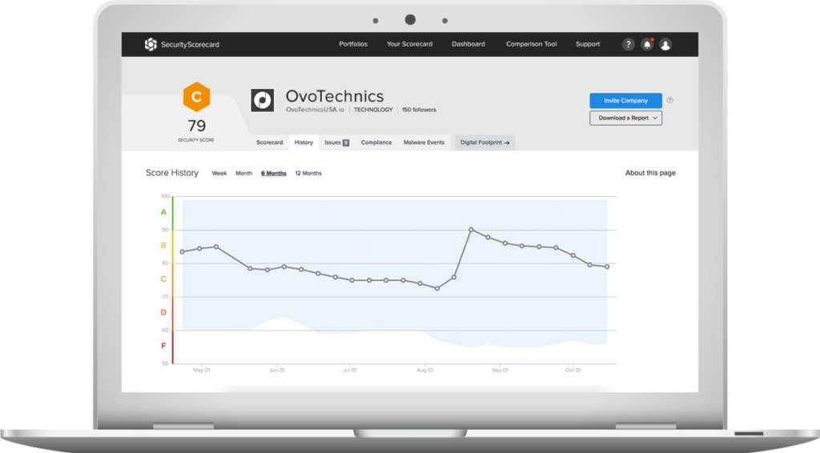
Task: Click the Sep 01 axis date label
Action: point(500,370)
